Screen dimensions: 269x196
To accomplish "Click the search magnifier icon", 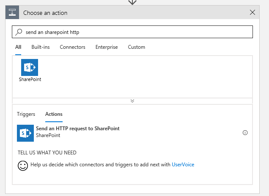I will point(19,32).
